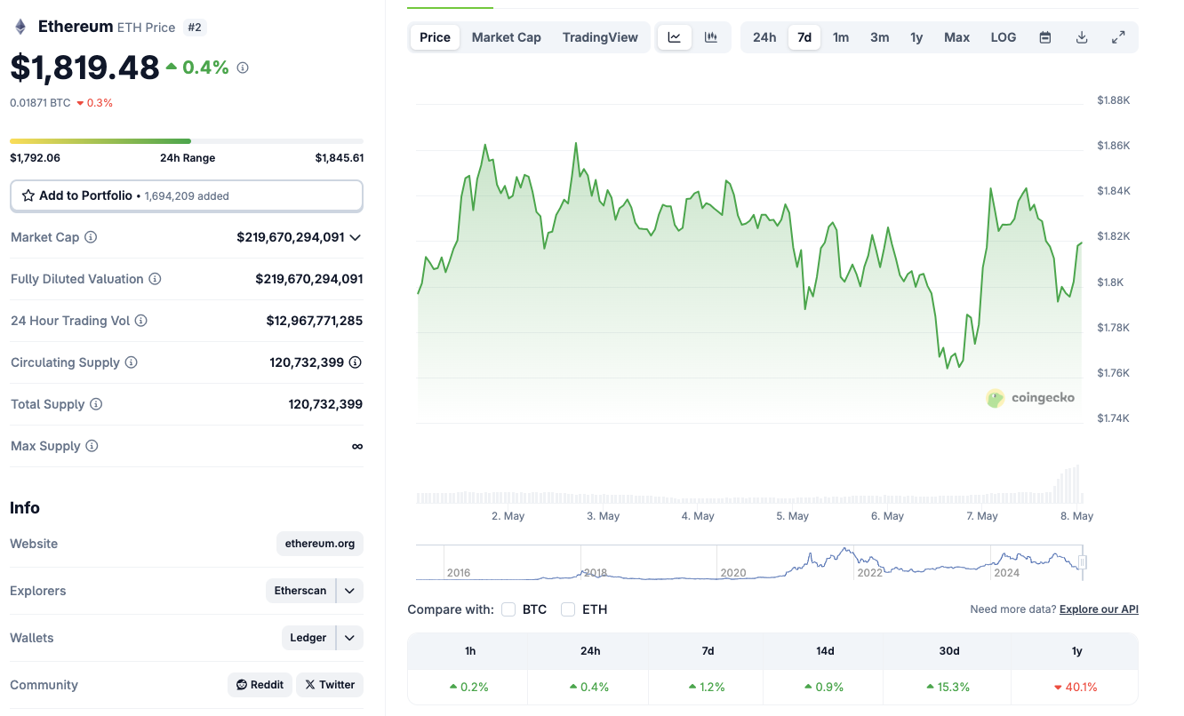Viewport: 1184px width, 716px height.
Task: Enable BTC comparison checkbox
Action: pos(508,609)
